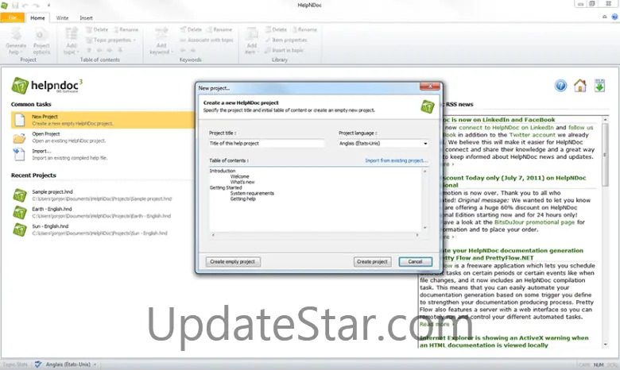
Task: Click the spell check icon in status bar
Action: coord(38,364)
